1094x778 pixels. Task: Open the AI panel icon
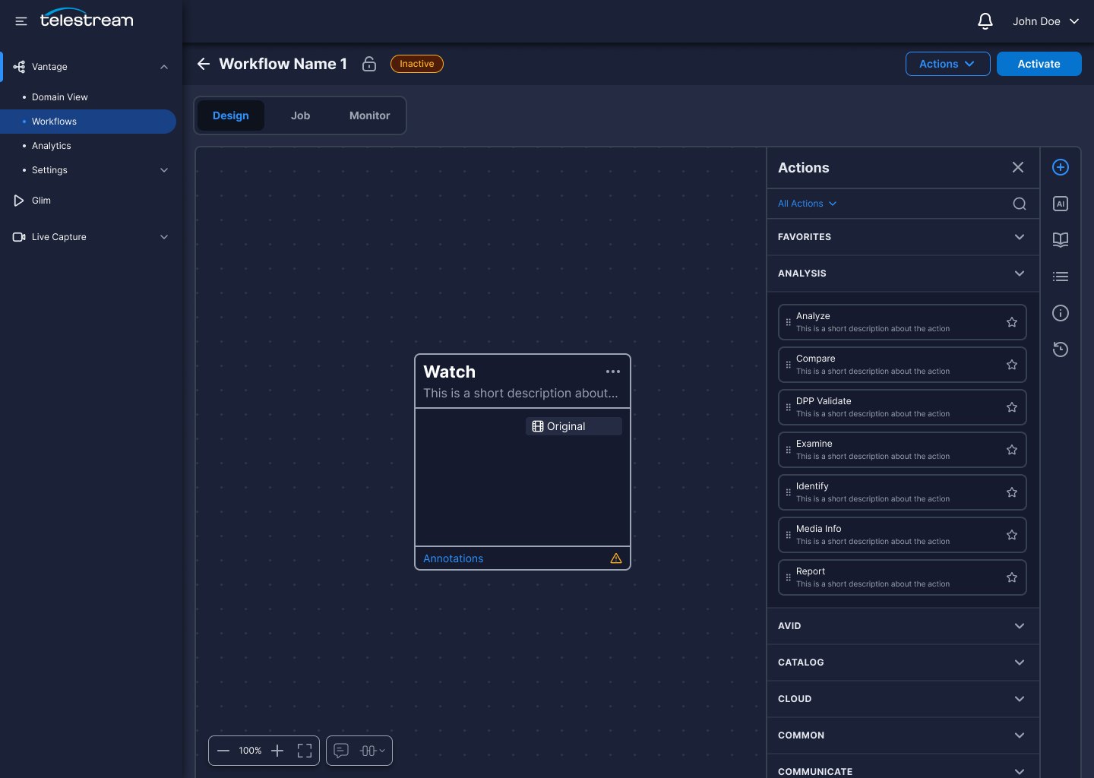pos(1061,204)
